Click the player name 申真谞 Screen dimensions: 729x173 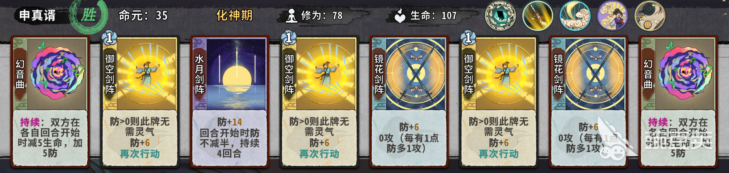pyautogui.click(x=37, y=15)
